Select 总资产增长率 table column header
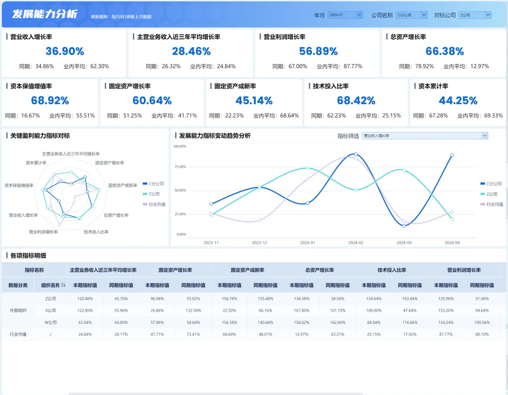508x395 pixels. click(319, 270)
